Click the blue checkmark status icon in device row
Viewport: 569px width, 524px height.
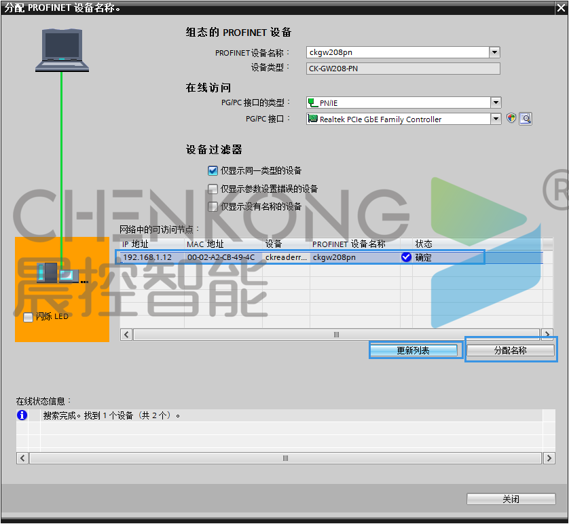[406, 257]
